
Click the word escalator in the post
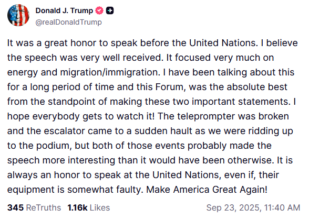click(64, 131)
